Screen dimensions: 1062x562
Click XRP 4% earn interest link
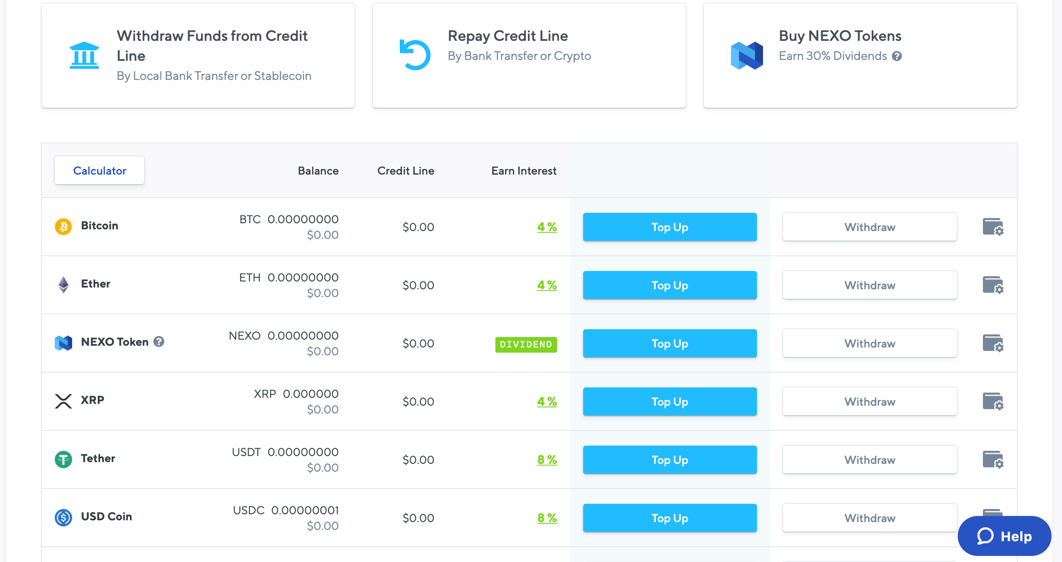(x=547, y=401)
